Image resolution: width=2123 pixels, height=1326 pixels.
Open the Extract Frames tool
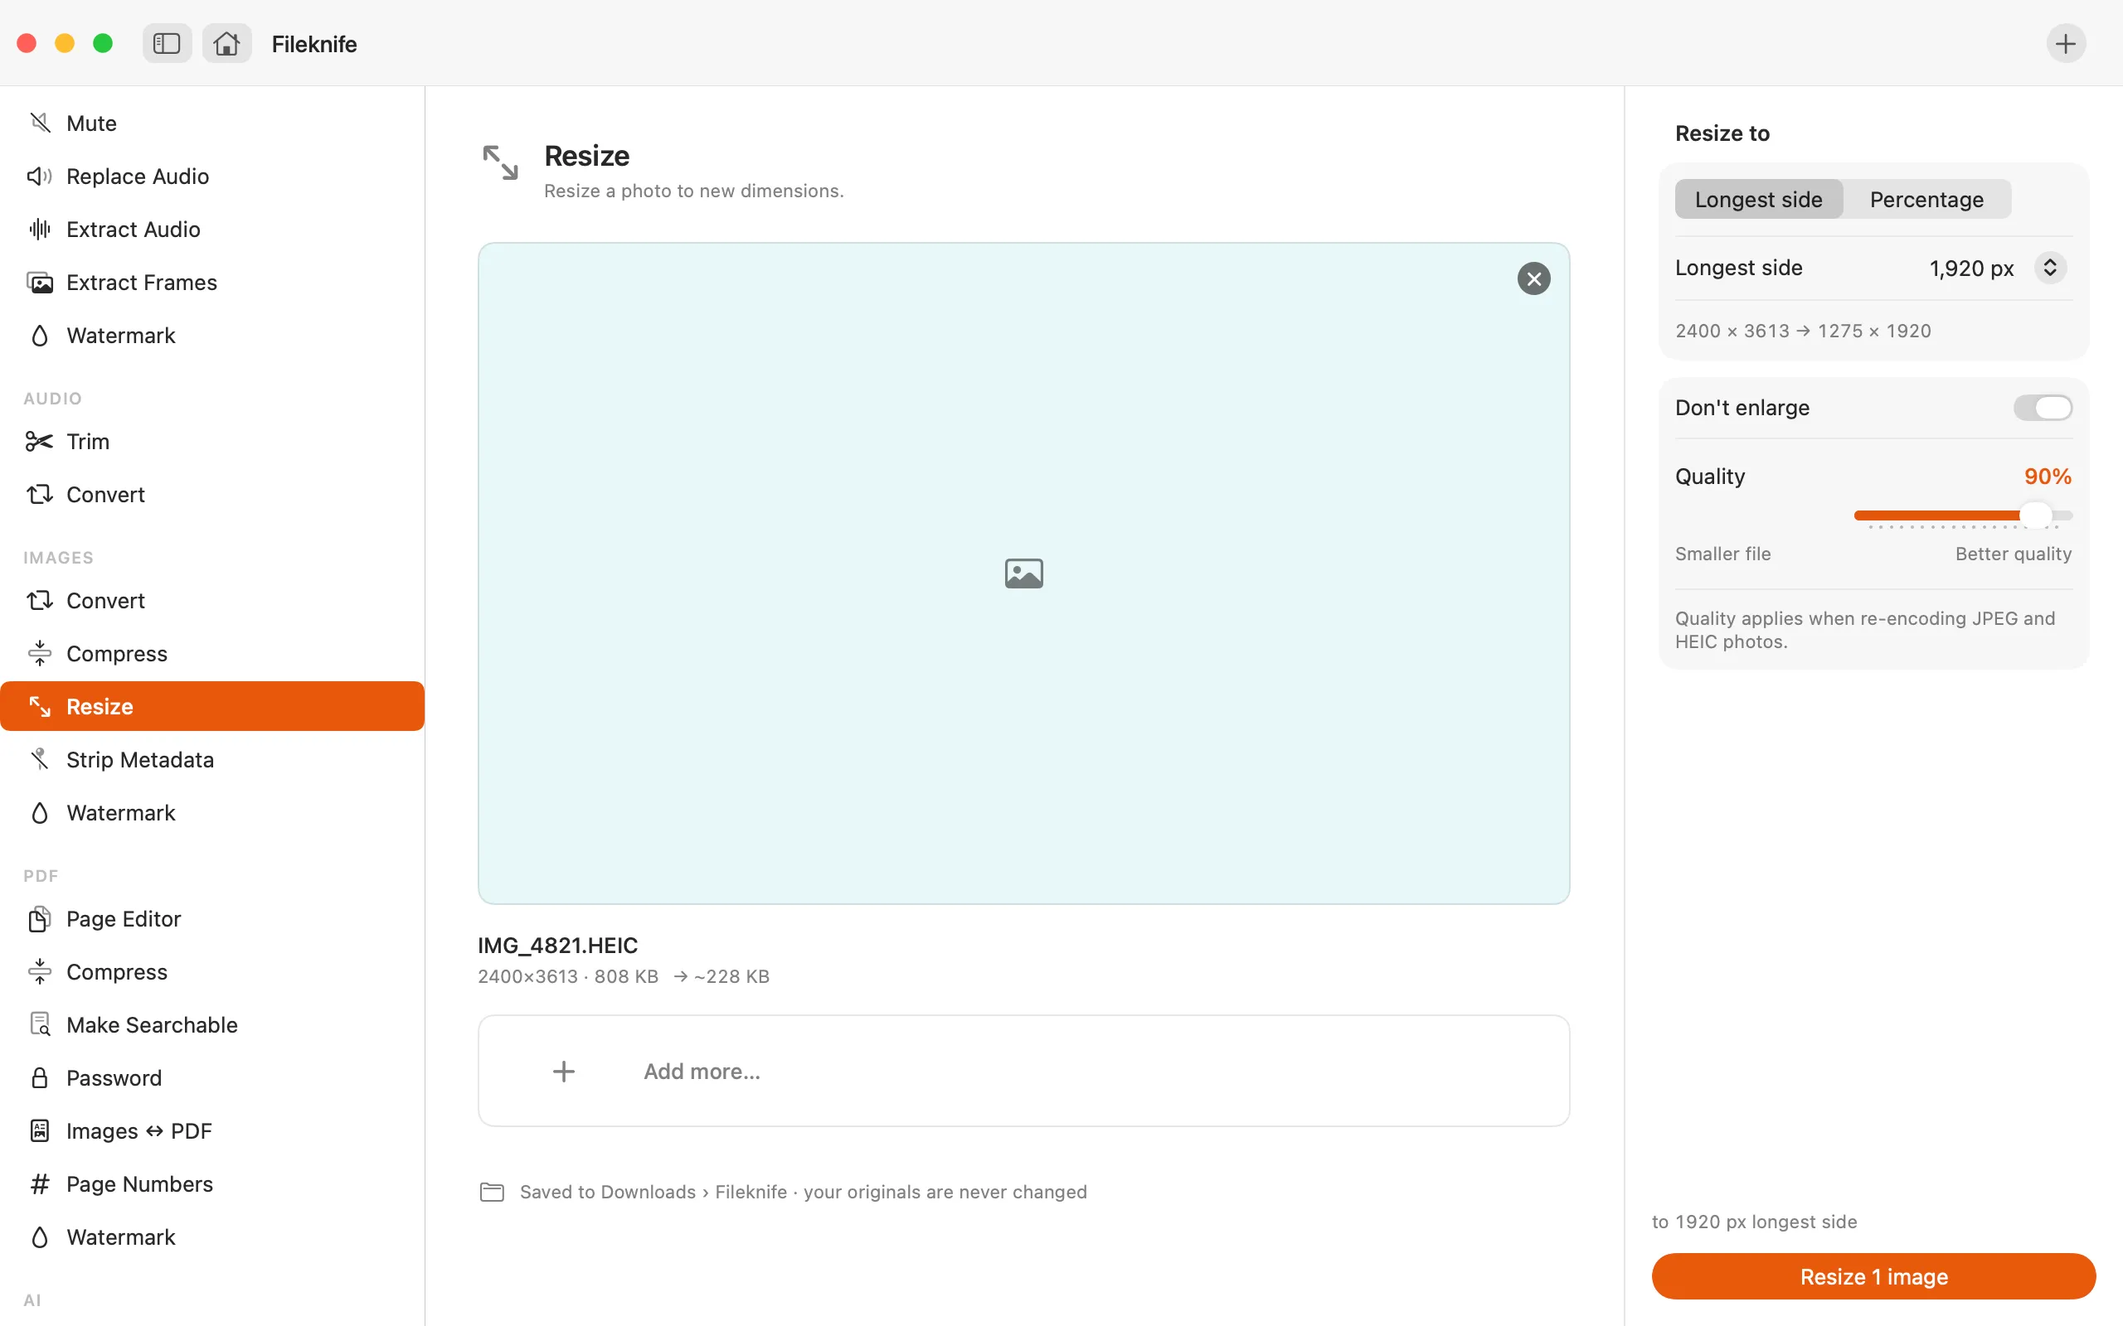(x=212, y=283)
